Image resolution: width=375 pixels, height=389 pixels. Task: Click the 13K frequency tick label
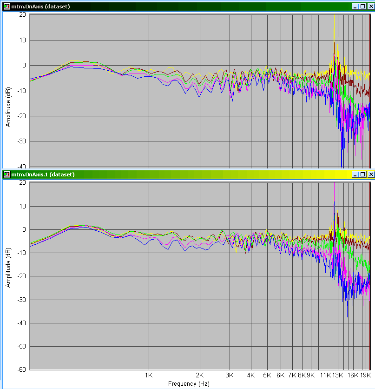tap(338, 375)
